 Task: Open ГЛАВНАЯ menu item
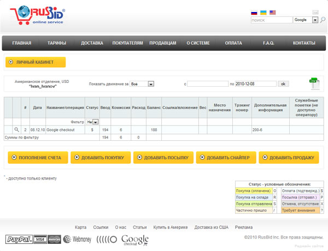pyautogui.click(x=22, y=43)
